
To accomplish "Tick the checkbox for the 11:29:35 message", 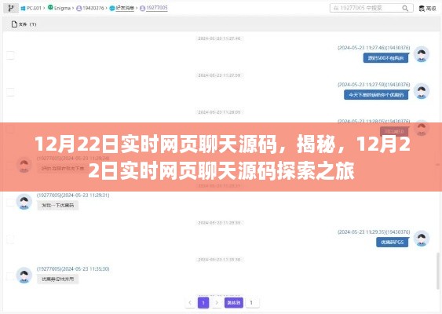I will click(x=10, y=239).
